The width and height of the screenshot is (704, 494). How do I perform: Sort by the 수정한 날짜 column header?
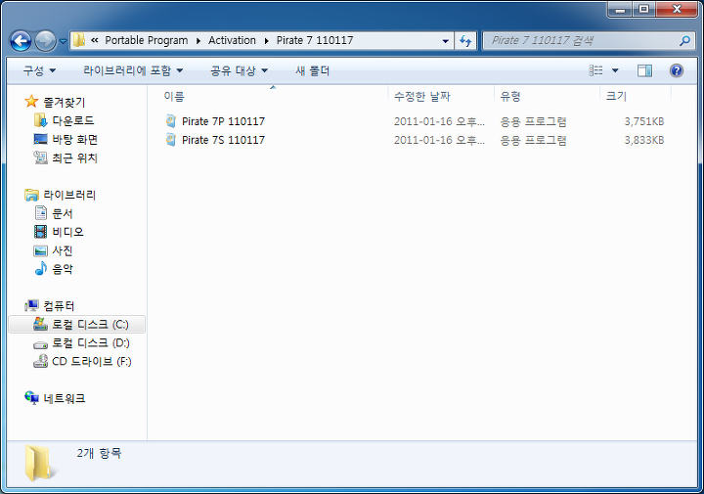click(422, 96)
